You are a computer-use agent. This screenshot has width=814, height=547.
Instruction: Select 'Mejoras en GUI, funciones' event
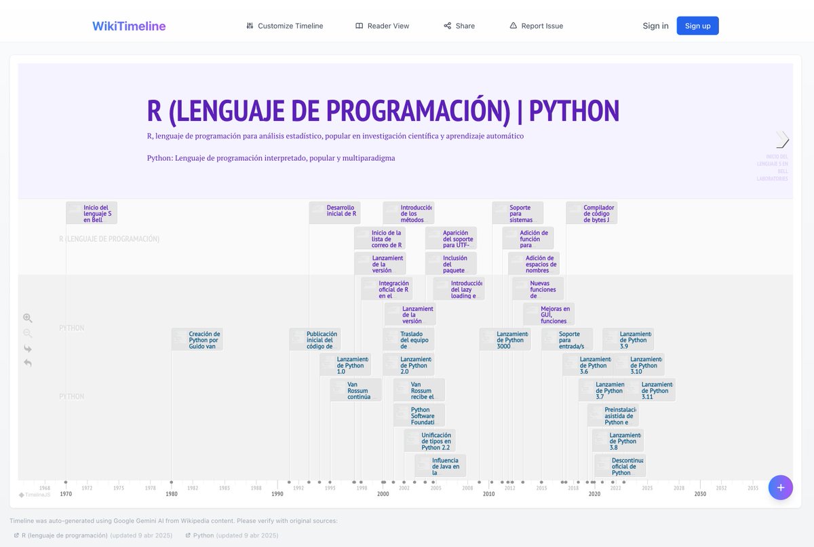[x=549, y=314]
